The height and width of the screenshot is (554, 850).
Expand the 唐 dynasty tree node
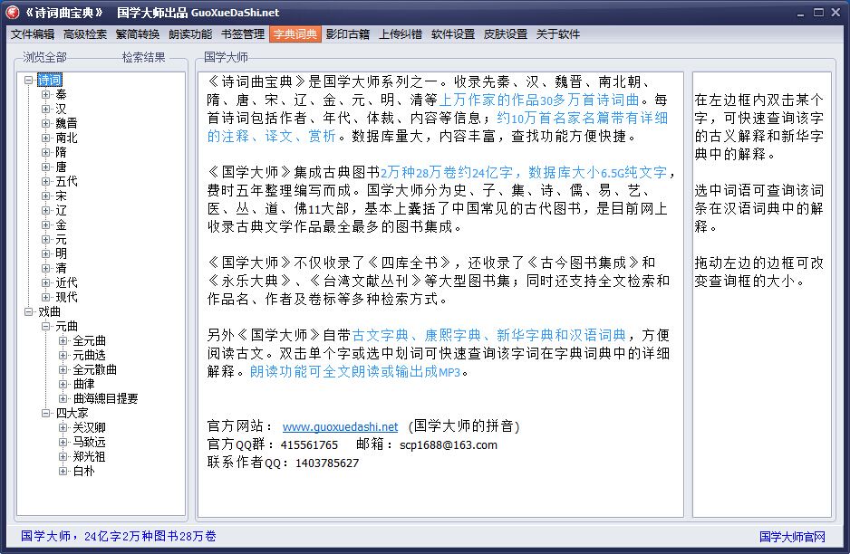click(x=46, y=167)
